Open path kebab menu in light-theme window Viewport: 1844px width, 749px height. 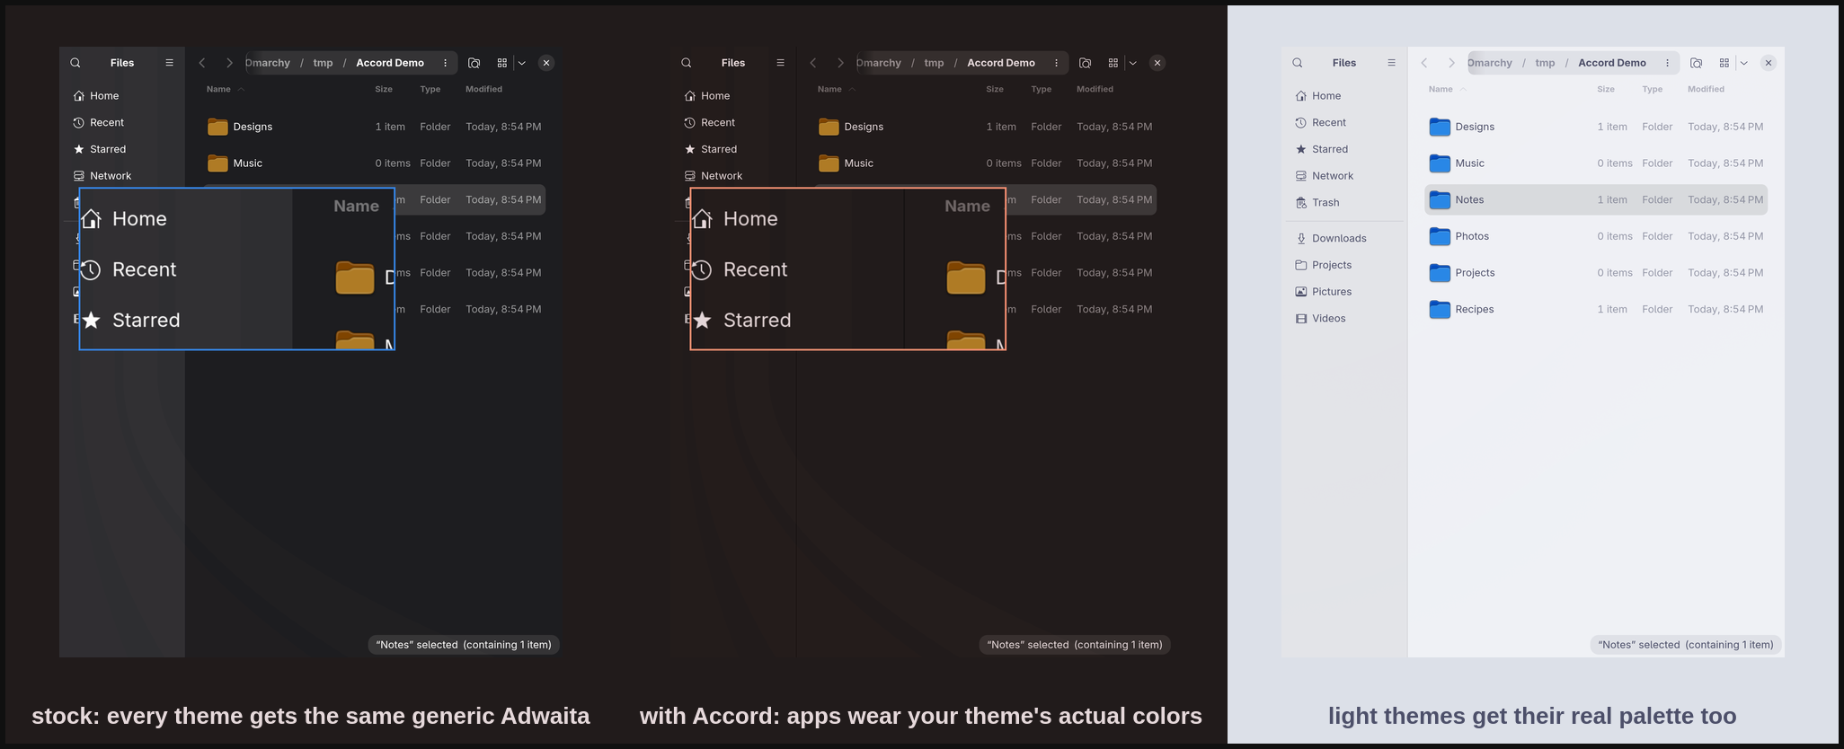pos(1667,63)
